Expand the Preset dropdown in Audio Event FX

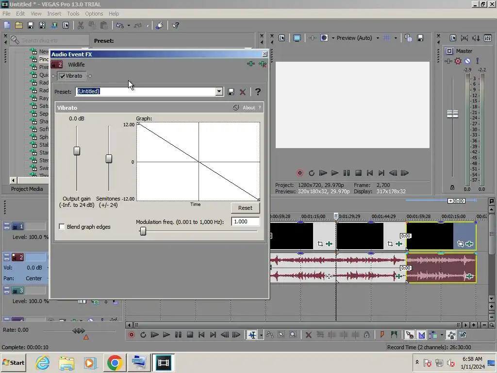coord(219,92)
